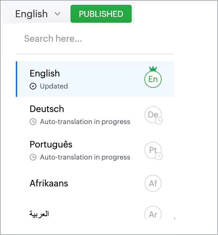Image resolution: width=218 pixels, height=235 pixels.
Task: Open the English language selector label
Action: [32, 14]
